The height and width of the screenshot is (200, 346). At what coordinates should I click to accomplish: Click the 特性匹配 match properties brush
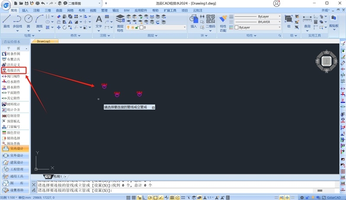pos(223,23)
